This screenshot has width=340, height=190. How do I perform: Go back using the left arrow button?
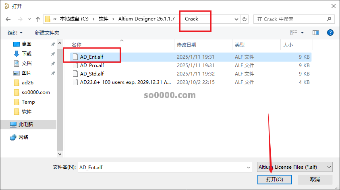(8, 19)
